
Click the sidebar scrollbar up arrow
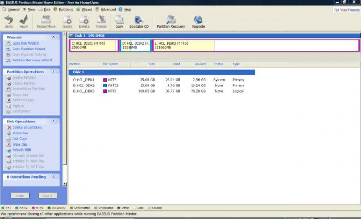tap(64, 34)
